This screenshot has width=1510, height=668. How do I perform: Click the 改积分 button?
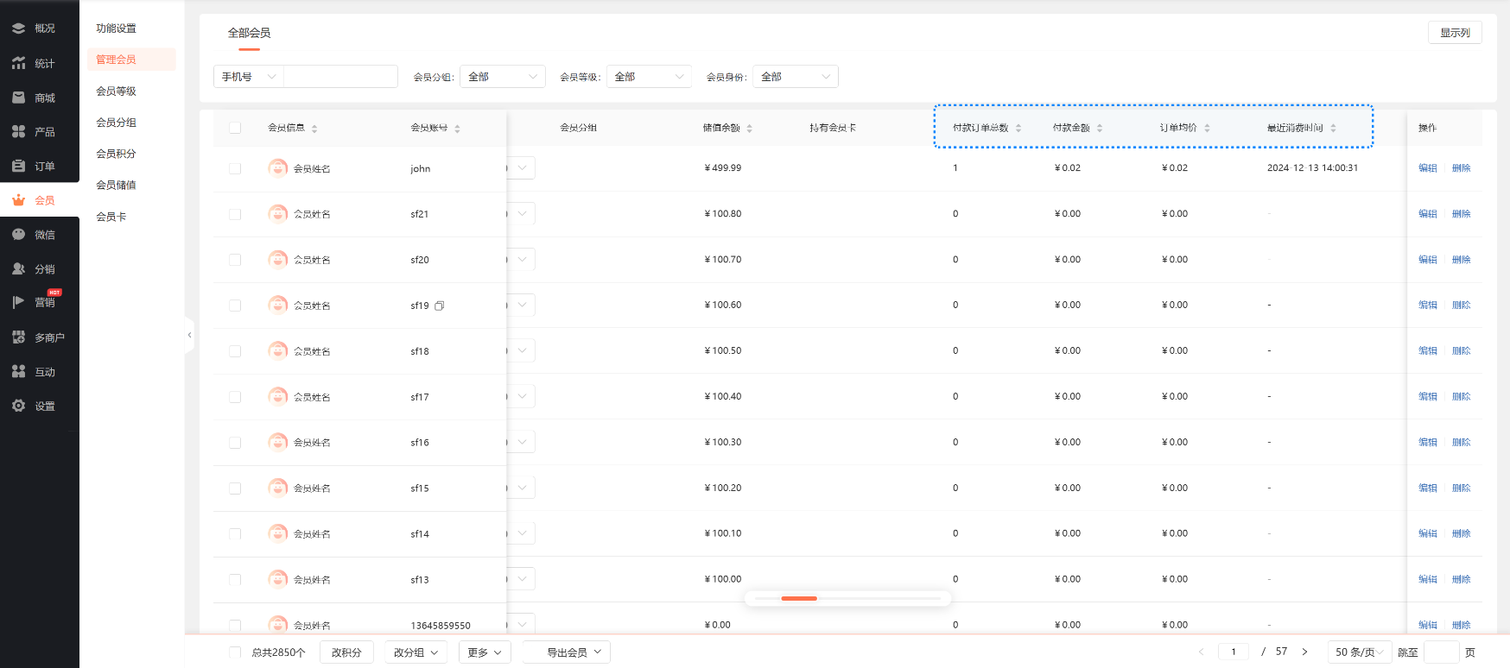(x=346, y=652)
